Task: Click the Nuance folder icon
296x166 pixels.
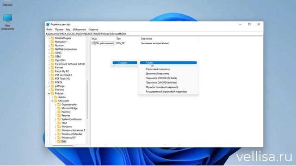Action: click(52, 46)
